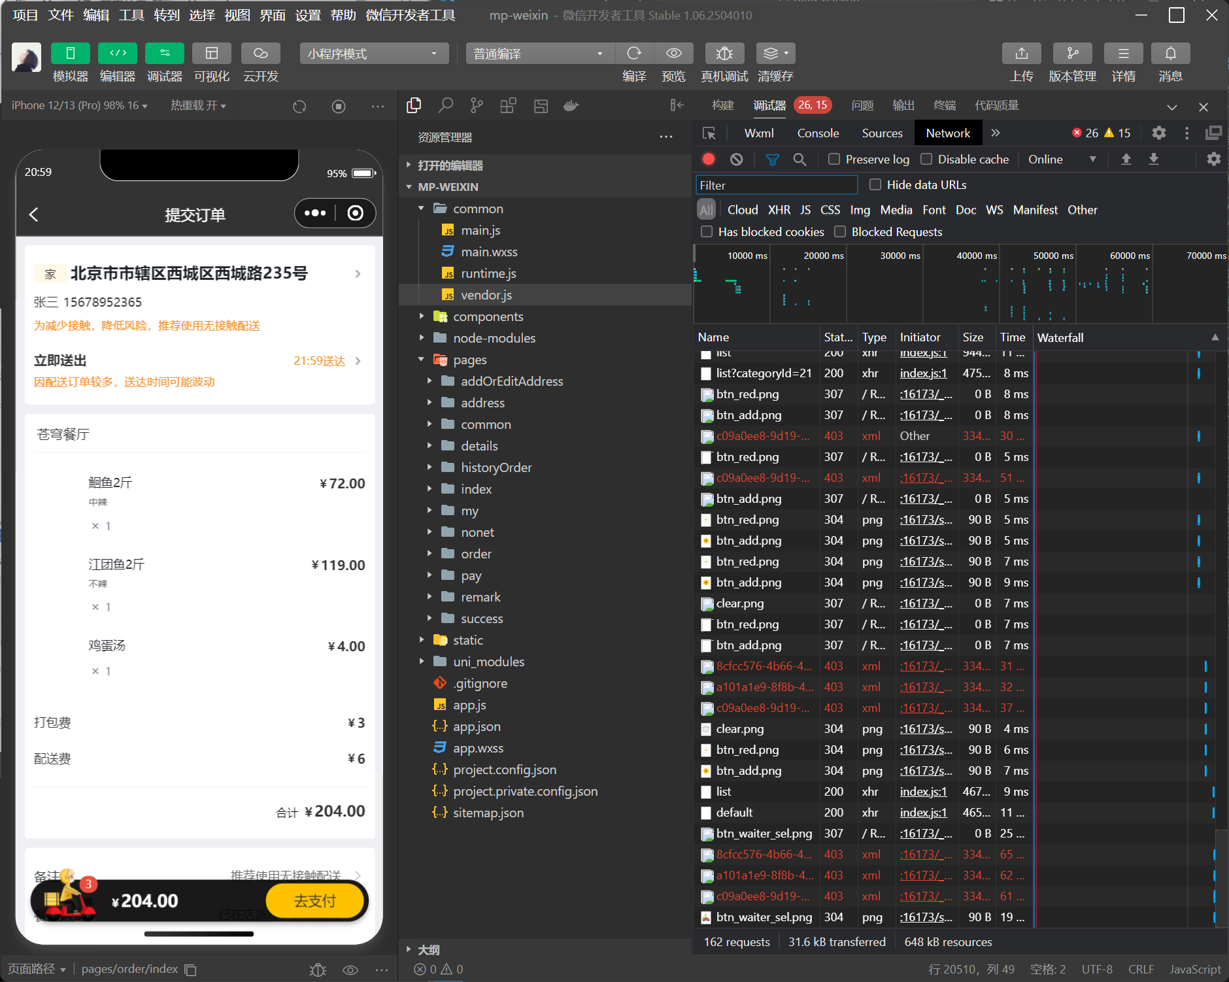Click the clear network log icon
The width and height of the screenshot is (1229, 982).
(736, 160)
